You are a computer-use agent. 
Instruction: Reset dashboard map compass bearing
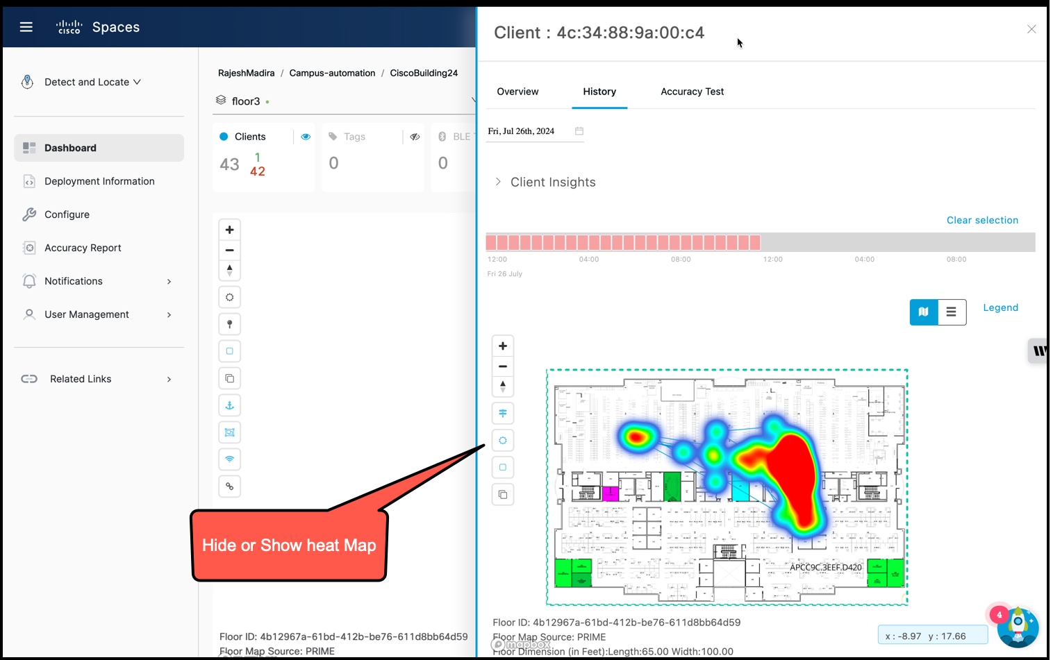[x=230, y=270]
